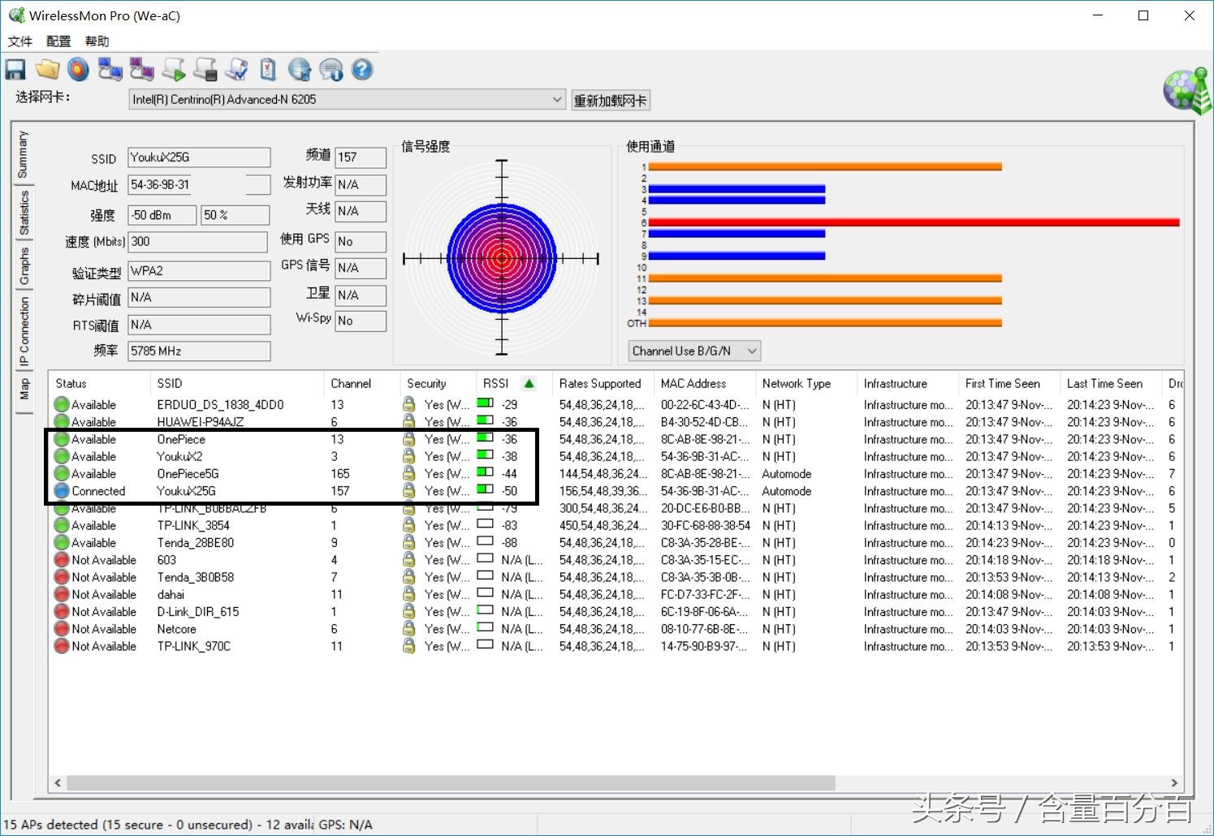Image resolution: width=1214 pixels, height=836 pixels.
Task: Start logging with the green play script icon
Action: tap(174, 70)
